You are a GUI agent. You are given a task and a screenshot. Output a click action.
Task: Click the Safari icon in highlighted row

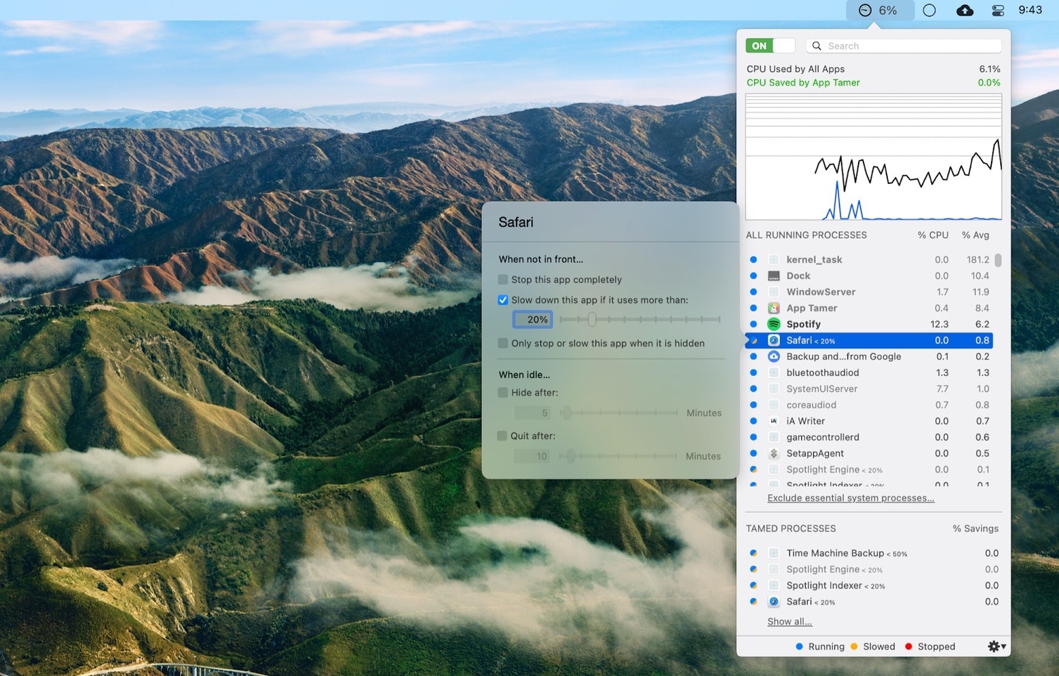click(774, 341)
